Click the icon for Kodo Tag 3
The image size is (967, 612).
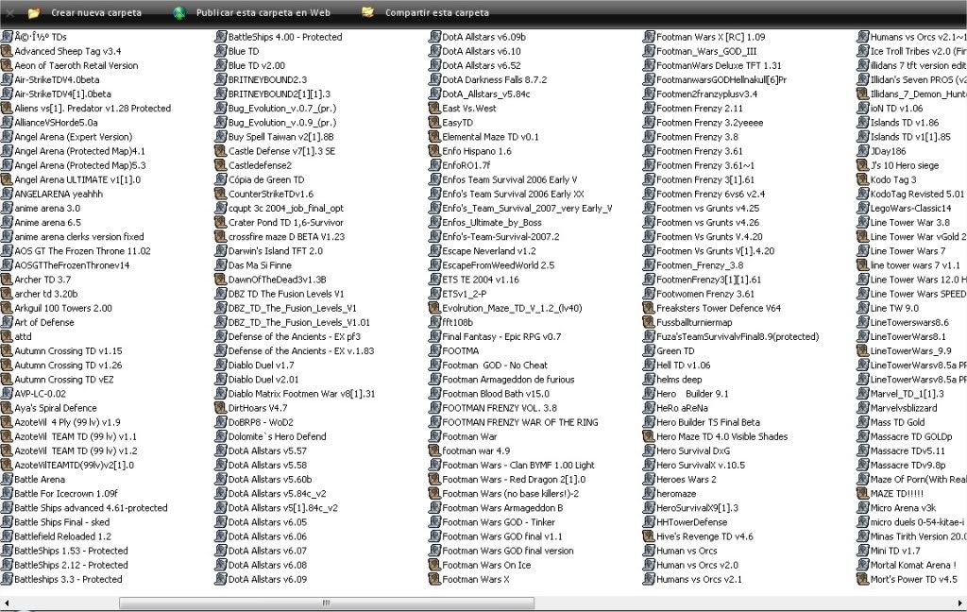863,179
